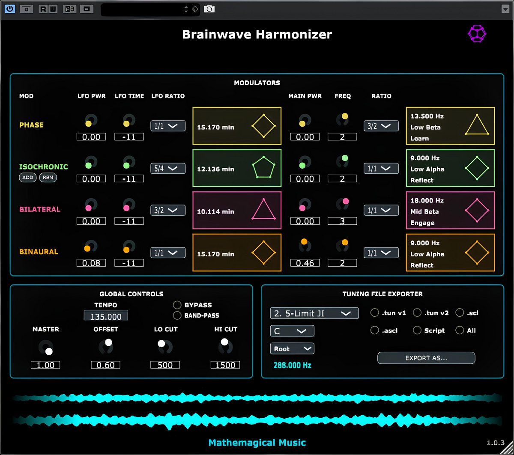This screenshot has width=514, height=455.
Task: Click the HI CUT value field 1500
Action: point(225,365)
